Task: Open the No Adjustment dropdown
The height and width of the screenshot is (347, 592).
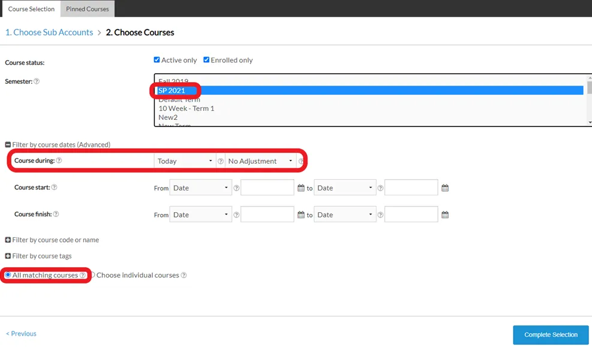Action: click(x=261, y=161)
